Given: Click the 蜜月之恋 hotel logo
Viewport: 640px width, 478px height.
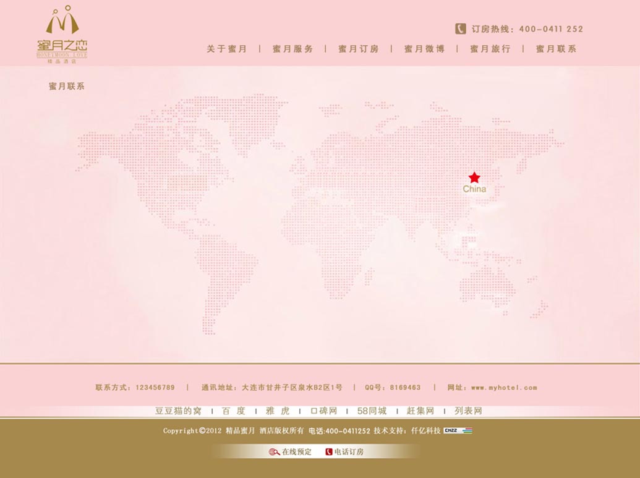Looking at the screenshot, I should [62, 35].
